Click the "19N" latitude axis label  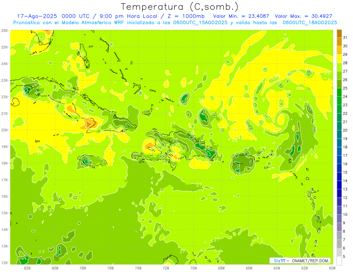coord(4,147)
